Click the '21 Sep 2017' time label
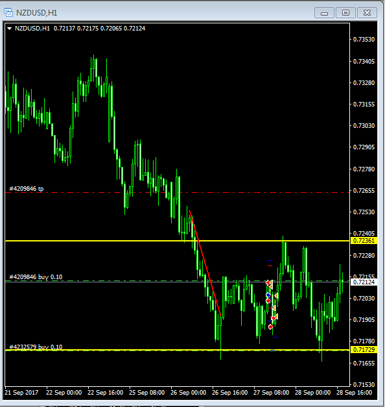The height and width of the screenshot is (407, 385). coord(21,393)
